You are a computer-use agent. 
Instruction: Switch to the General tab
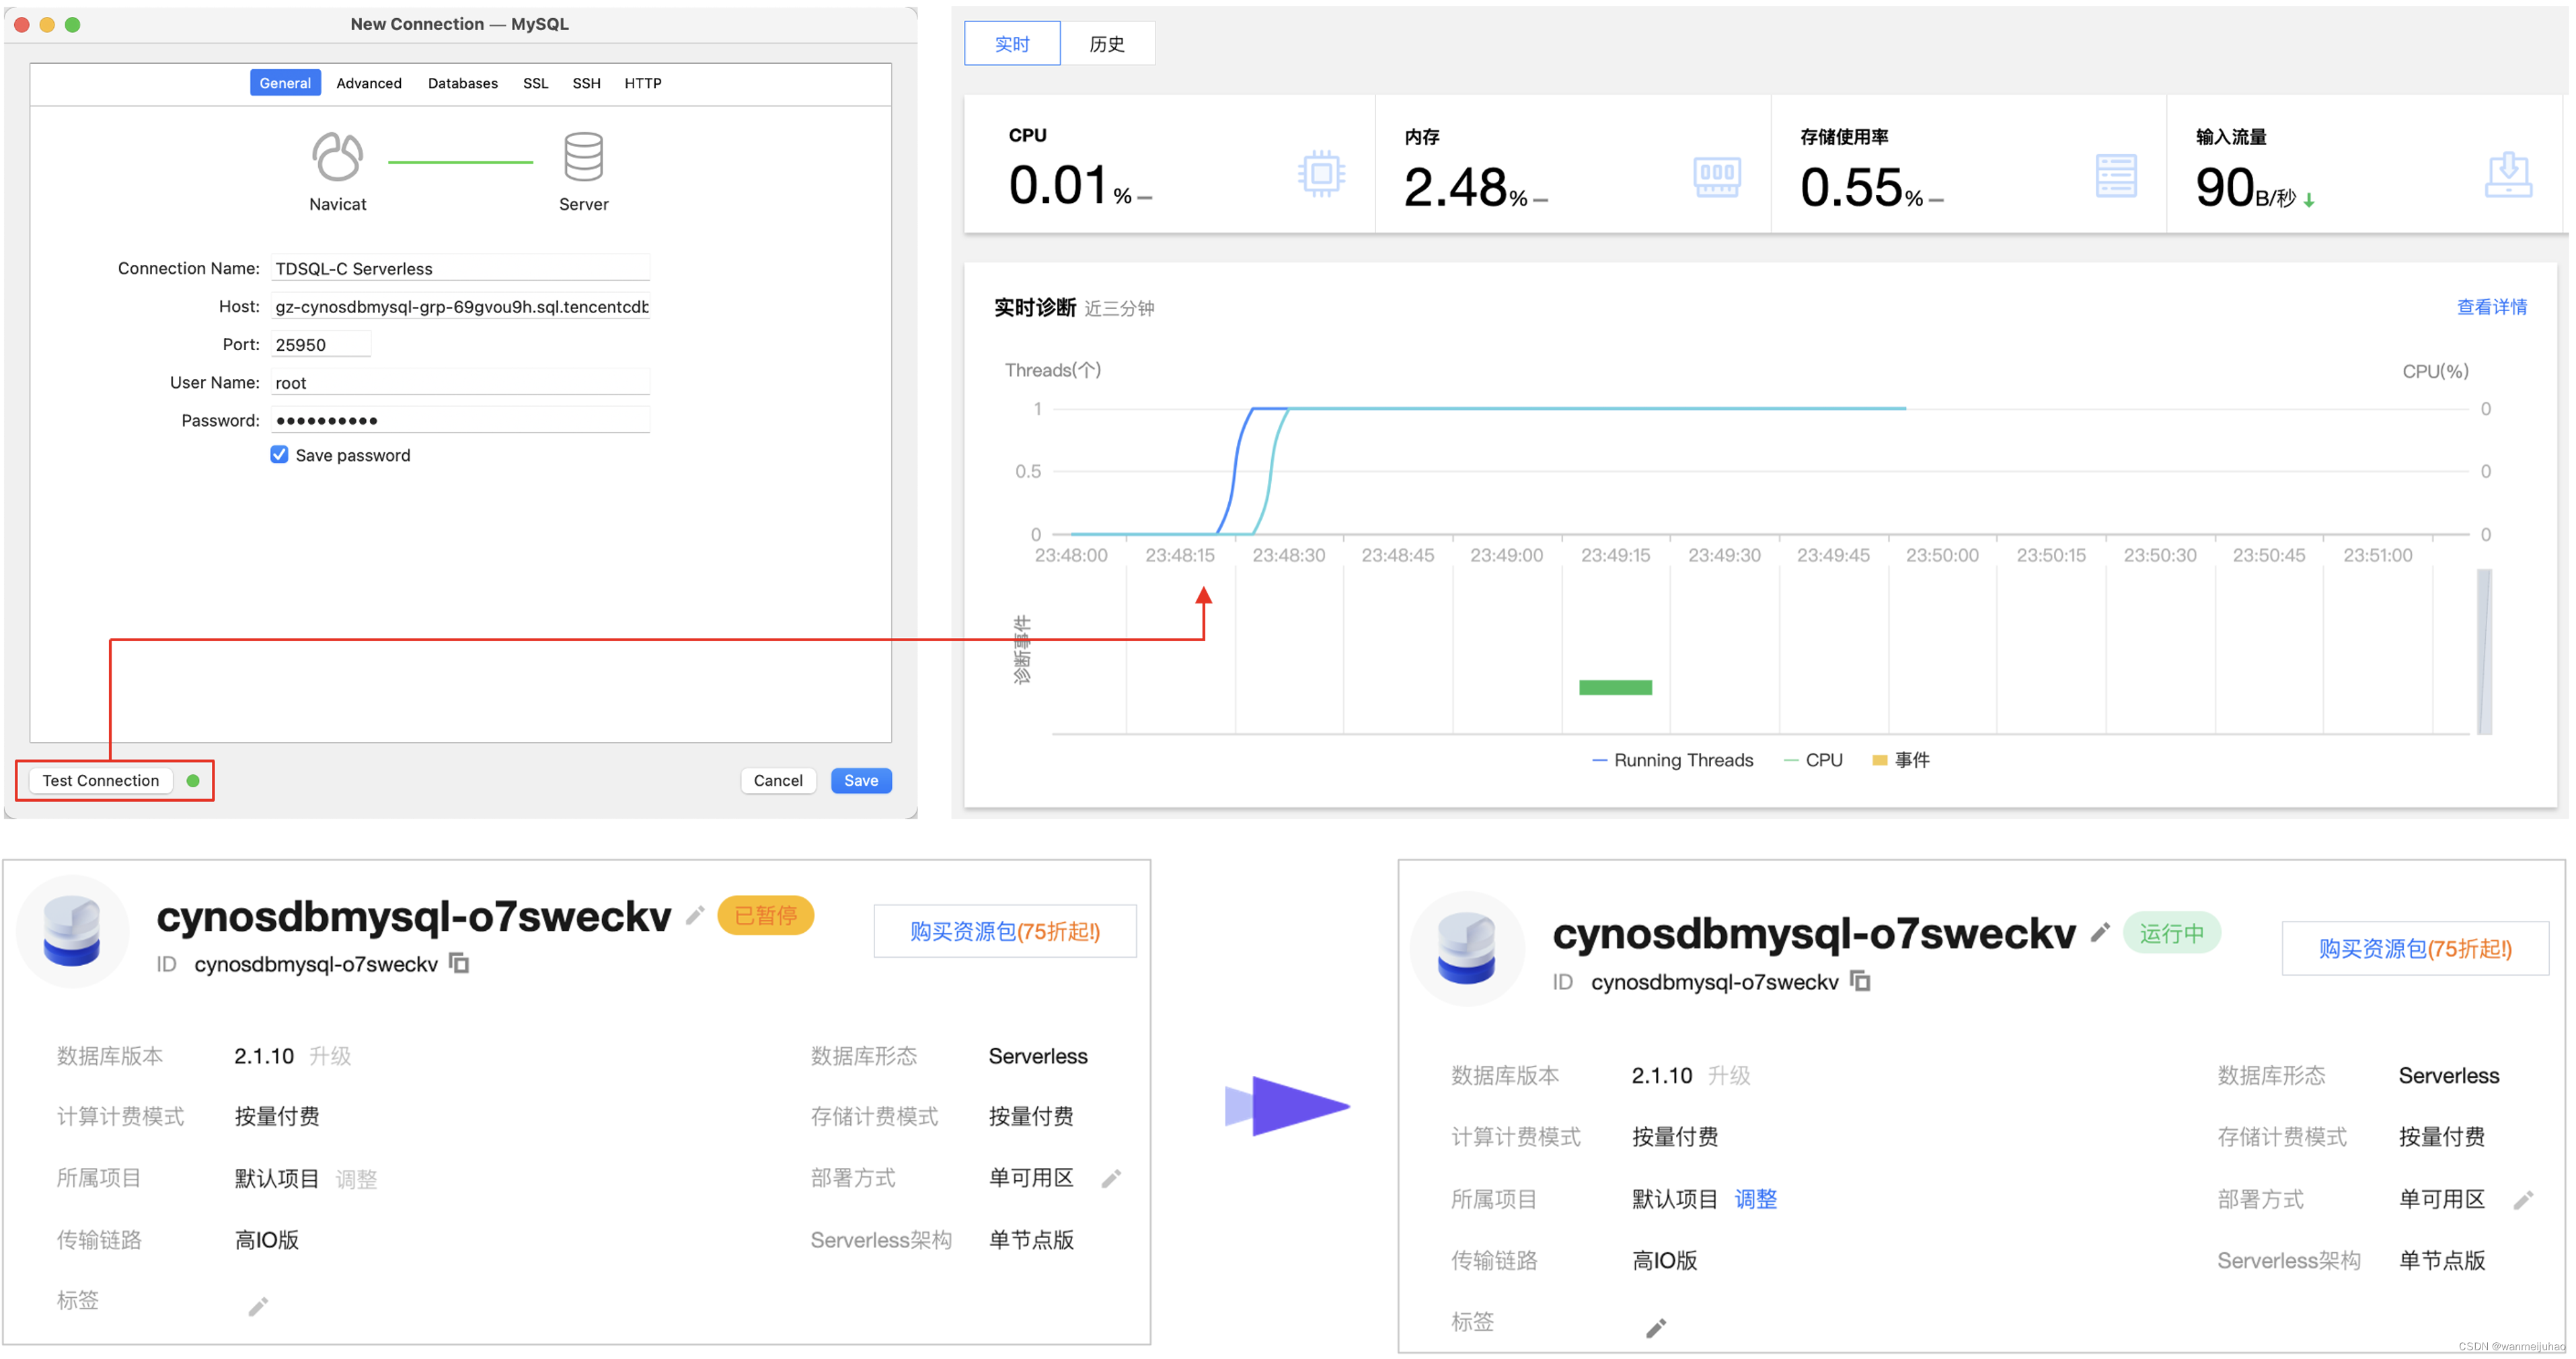[x=285, y=83]
